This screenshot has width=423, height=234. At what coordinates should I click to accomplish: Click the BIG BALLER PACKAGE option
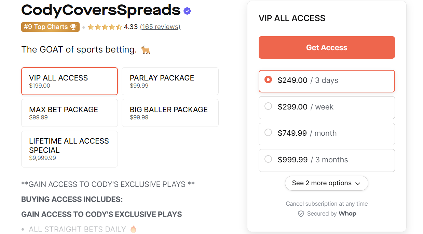click(x=170, y=113)
